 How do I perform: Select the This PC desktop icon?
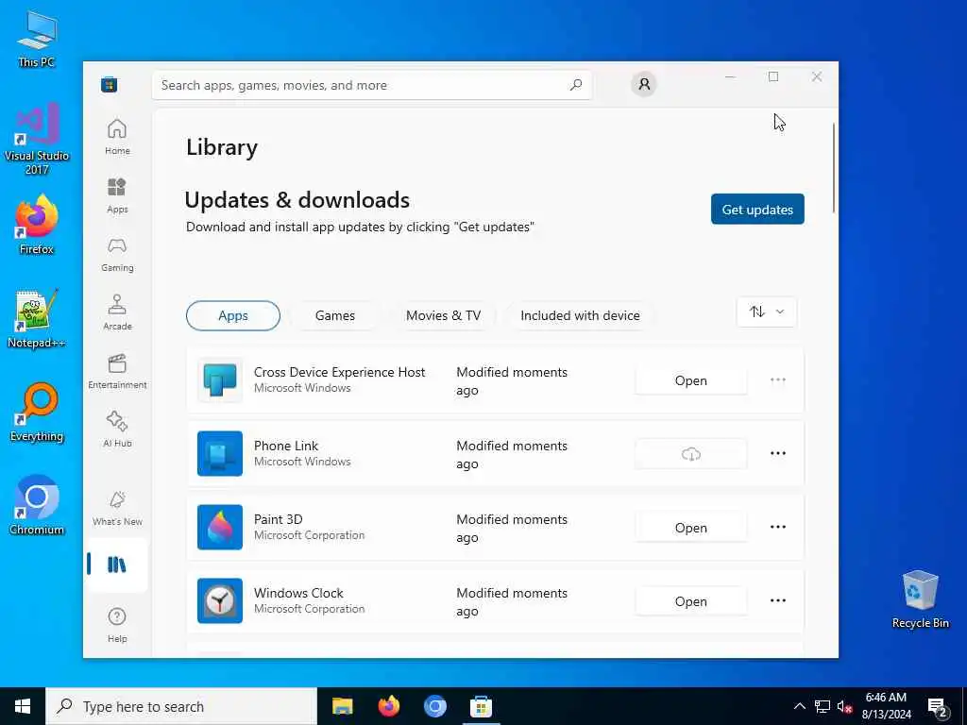pos(37,39)
